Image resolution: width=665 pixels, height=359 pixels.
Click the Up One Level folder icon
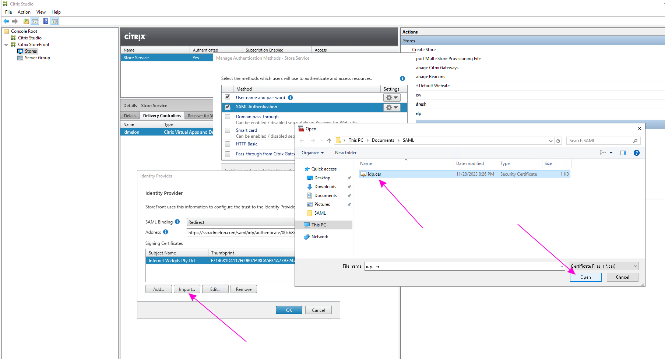click(26, 21)
